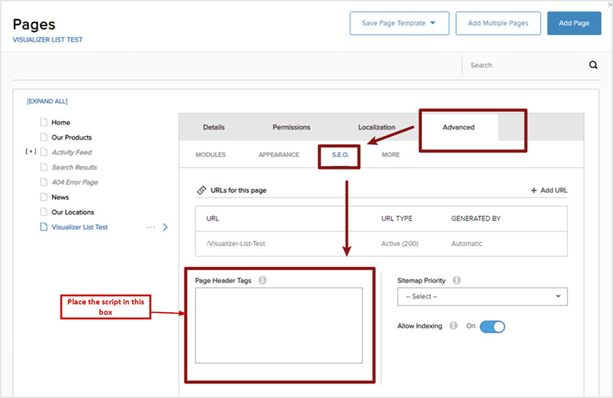
Task: Click the page icon beside Our Locations
Action: (44, 212)
